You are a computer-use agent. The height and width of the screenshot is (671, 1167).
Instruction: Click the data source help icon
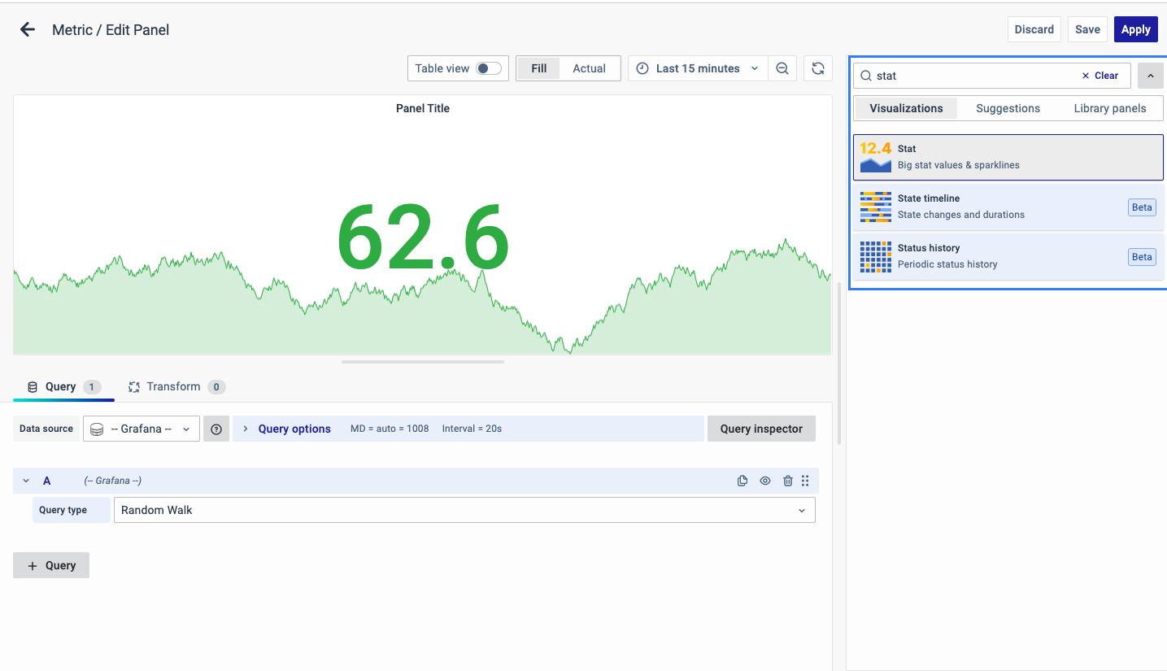(216, 429)
